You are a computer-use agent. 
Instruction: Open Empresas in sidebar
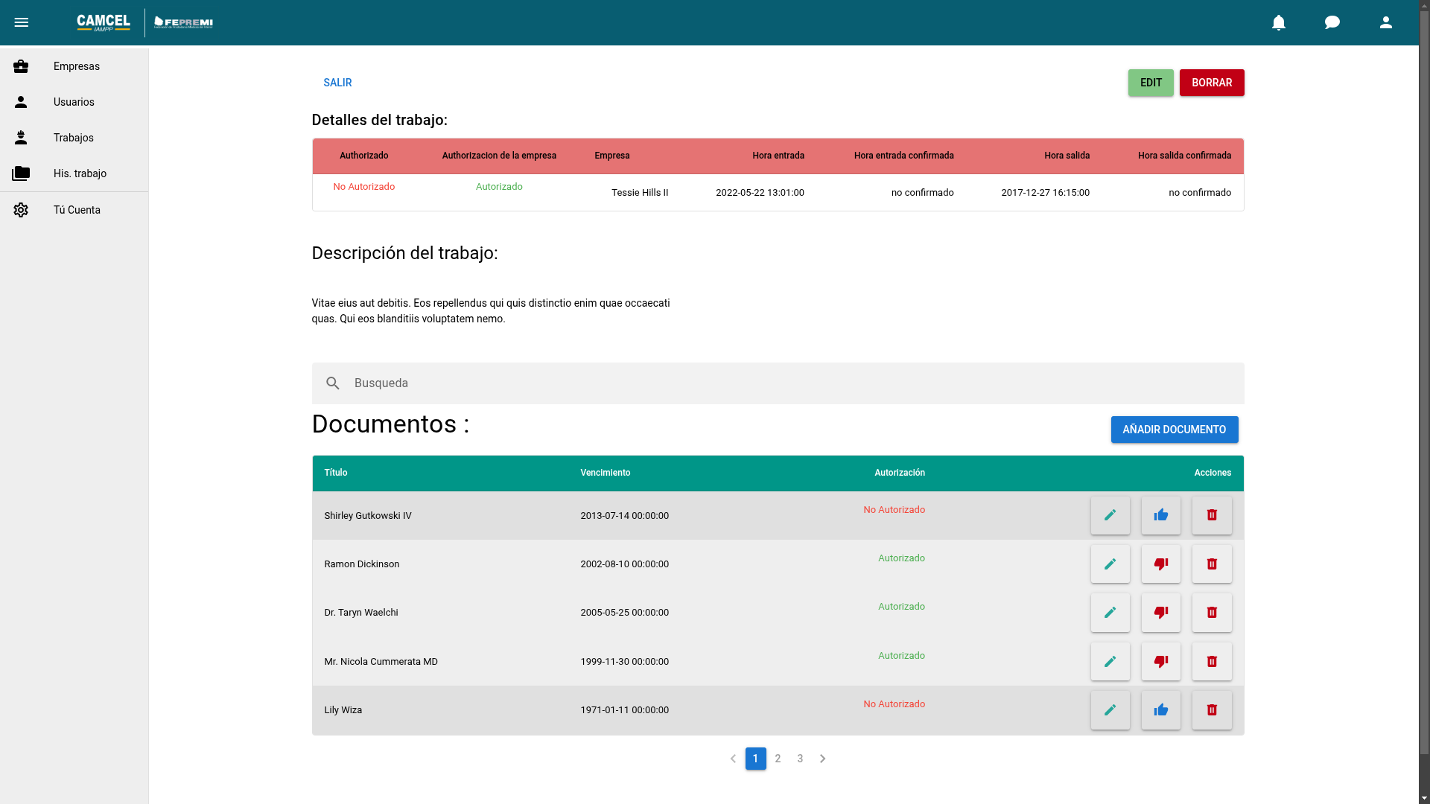(74, 66)
